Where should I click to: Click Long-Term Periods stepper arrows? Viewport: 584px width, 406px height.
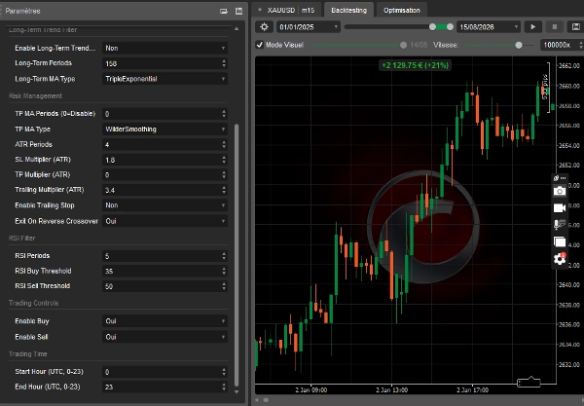pos(224,63)
